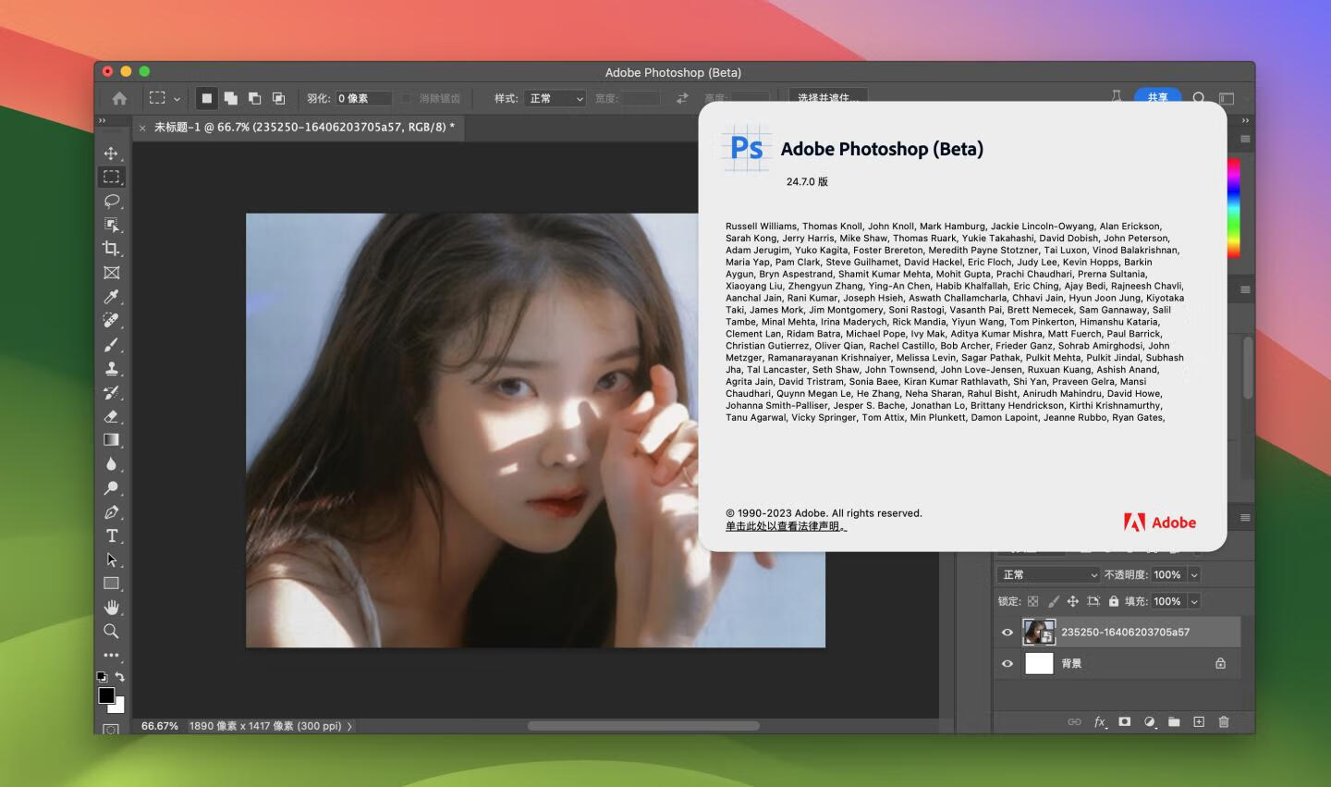This screenshot has width=1331, height=787.
Task: Select the Object Selection tool
Action: pos(111,225)
